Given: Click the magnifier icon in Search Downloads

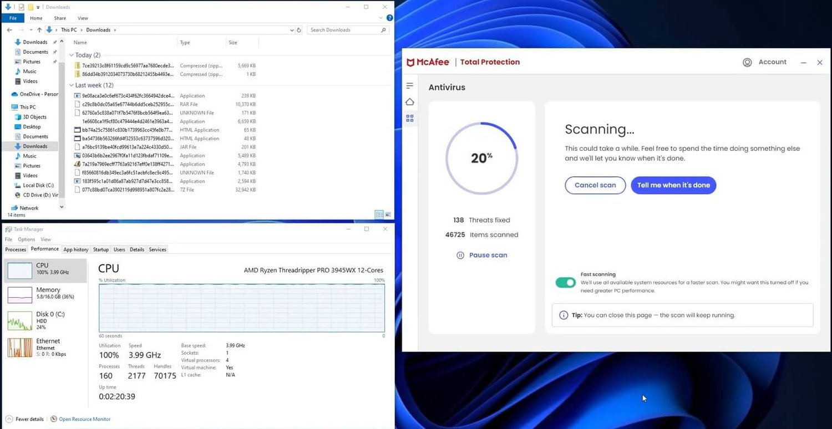Looking at the screenshot, I should pos(383,30).
